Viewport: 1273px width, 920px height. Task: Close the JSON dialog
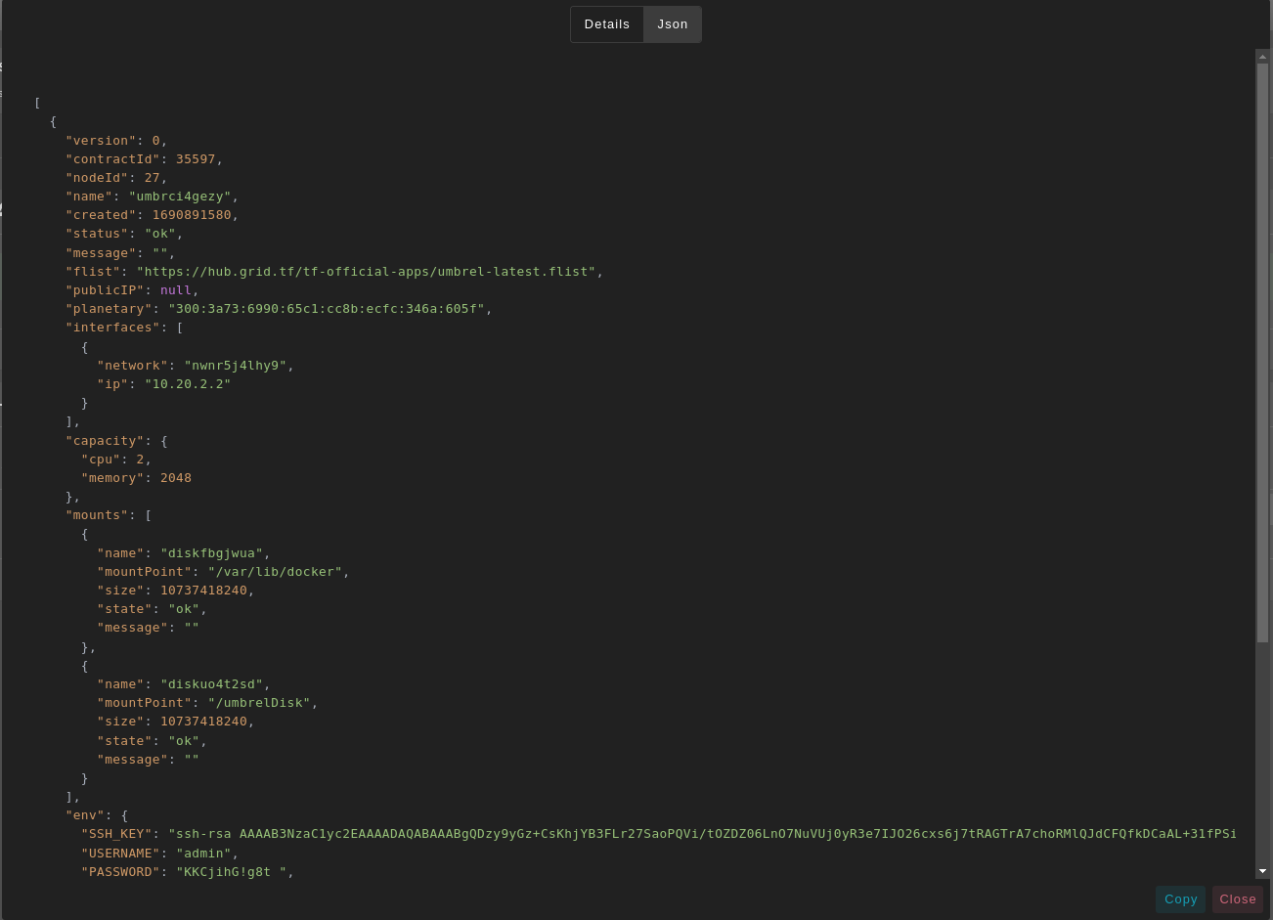coord(1237,899)
